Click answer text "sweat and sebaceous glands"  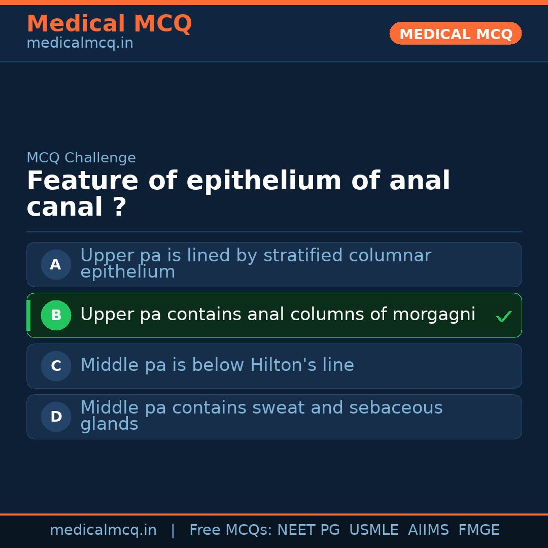[x=261, y=416]
